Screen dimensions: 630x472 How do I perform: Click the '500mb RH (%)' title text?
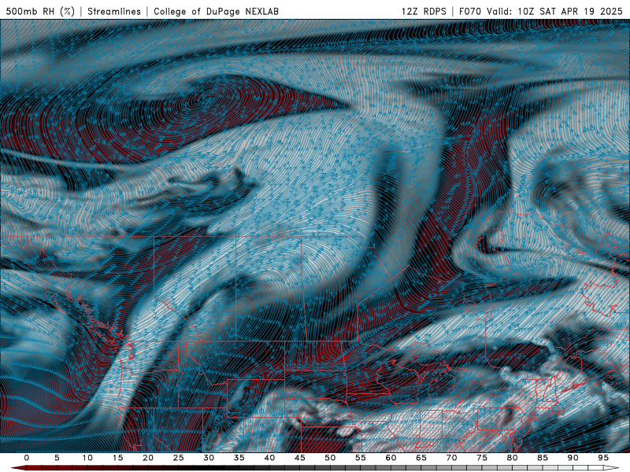point(40,11)
